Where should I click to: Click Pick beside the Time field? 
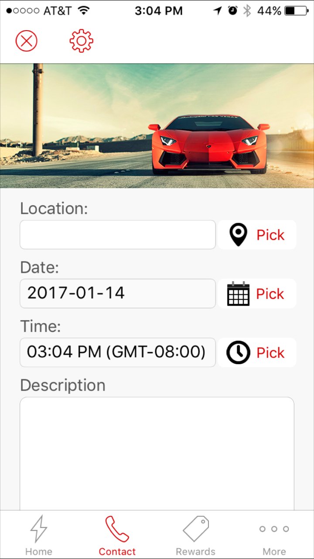(270, 352)
